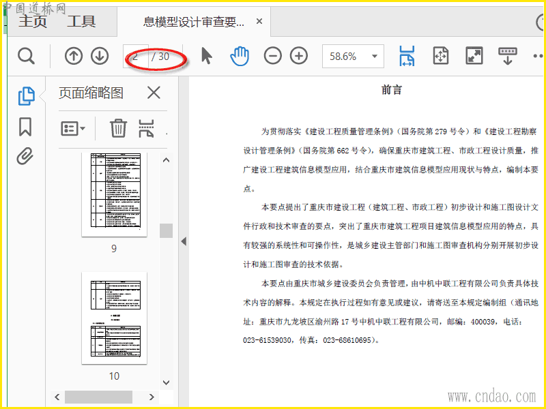Screen dimensions: 546x409
Task: Enable fit width scrolling mode
Action: pyautogui.click(x=407, y=56)
